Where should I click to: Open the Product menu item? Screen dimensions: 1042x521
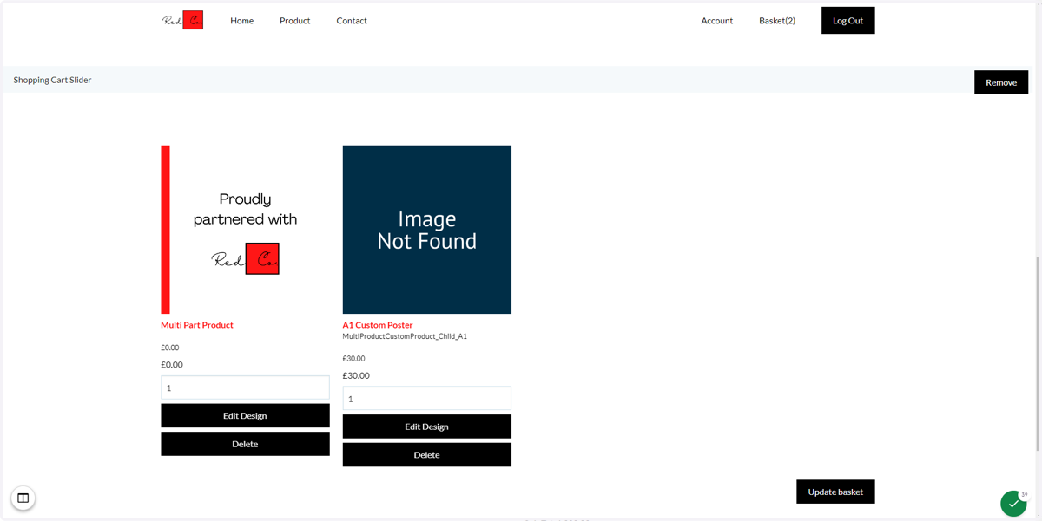coord(294,21)
